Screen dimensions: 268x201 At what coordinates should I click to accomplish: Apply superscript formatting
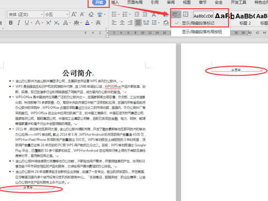[x=48, y=23]
